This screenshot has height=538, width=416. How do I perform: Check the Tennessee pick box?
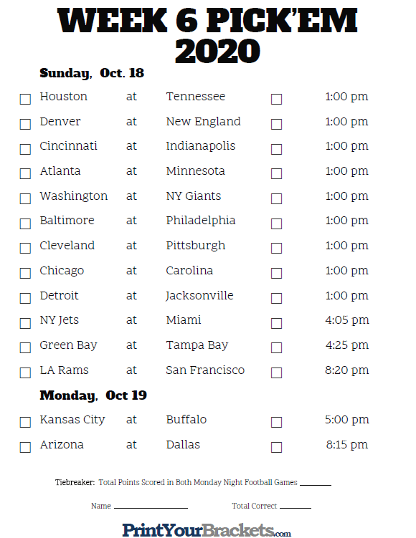pyautogui.click(x=276, y=99)
